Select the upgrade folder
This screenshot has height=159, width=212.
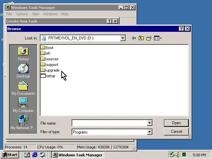point(50,70)
